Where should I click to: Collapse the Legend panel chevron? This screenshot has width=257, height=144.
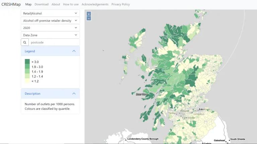click(74, 51)
